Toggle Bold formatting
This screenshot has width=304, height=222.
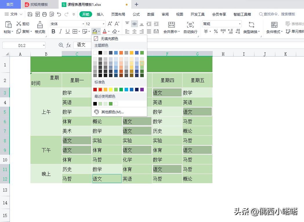(53, 31)
